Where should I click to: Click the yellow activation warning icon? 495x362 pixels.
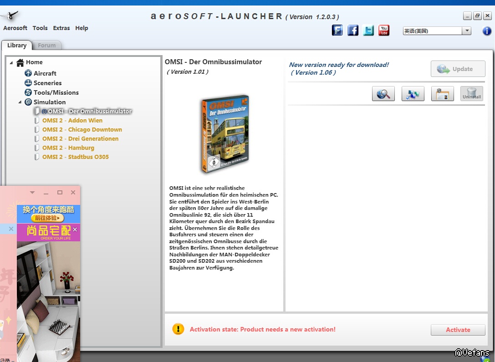178,329
